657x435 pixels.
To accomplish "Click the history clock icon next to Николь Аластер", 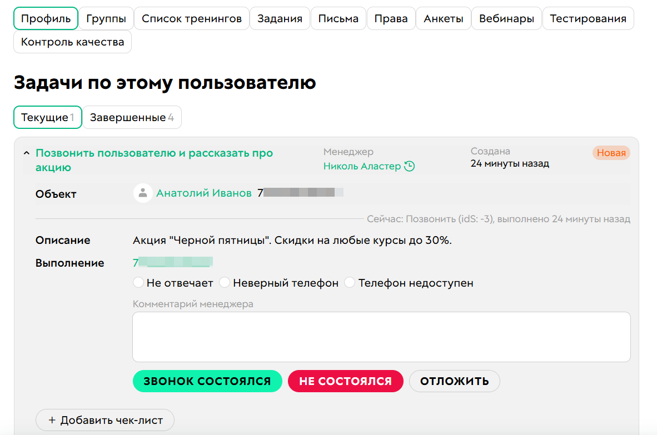I will (411, 166).
